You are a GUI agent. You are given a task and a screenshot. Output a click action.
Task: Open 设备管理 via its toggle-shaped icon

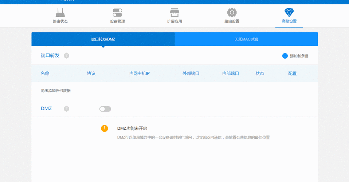117,13
